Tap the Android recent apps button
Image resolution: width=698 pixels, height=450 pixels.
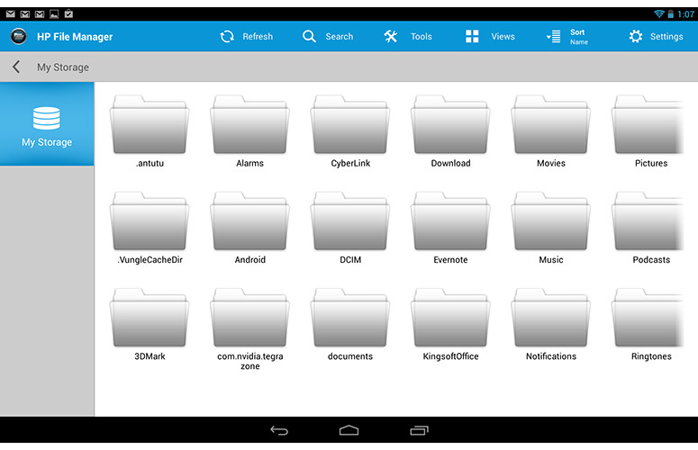coord(419,430)
